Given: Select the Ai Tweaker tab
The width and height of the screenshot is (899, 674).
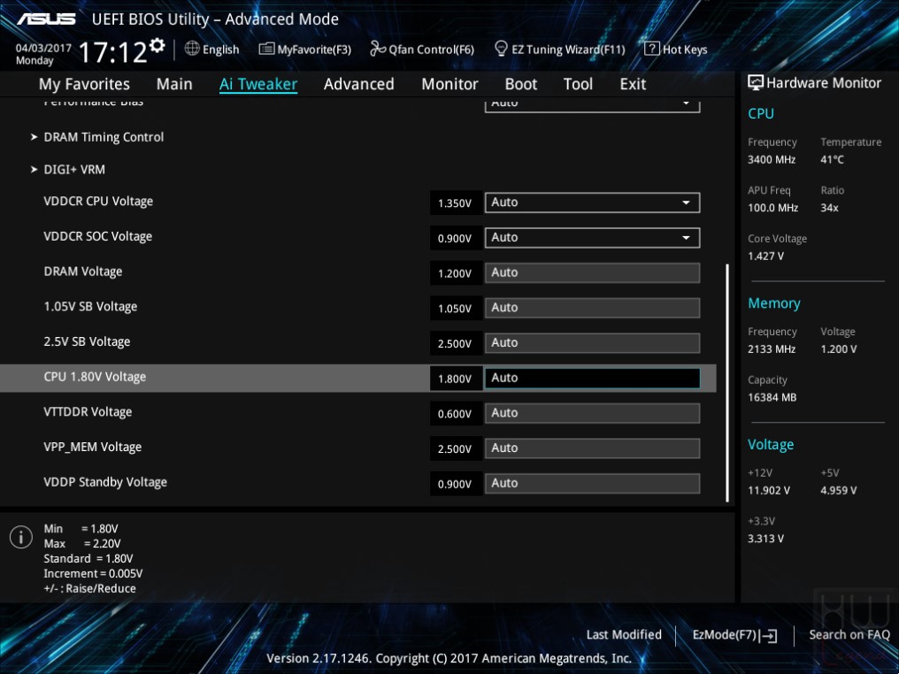Looking at the screenshot, I should [258, 84].
